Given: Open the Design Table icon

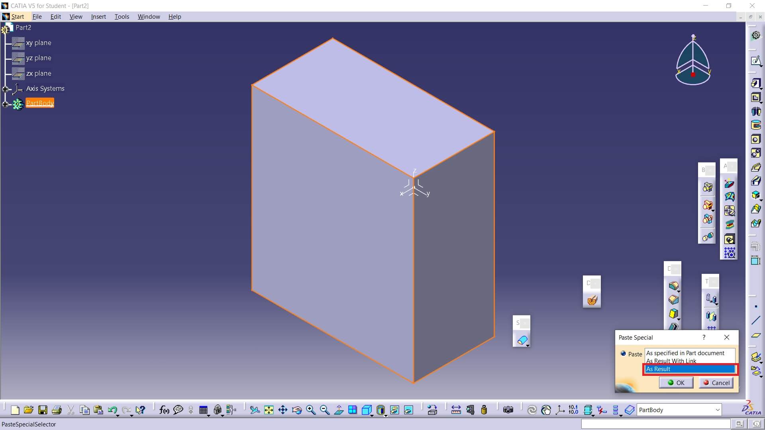Looking at the screenshot, I should pos(203,410).
